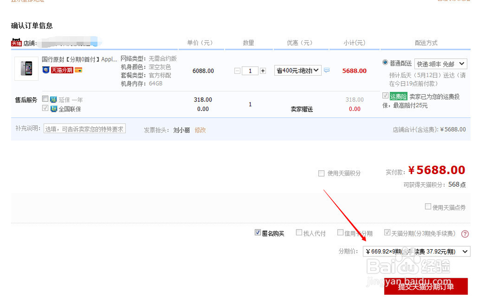478x298 pixels.
Task: Check the 使用天猫点券 checkbox
Action: (428, 207)
